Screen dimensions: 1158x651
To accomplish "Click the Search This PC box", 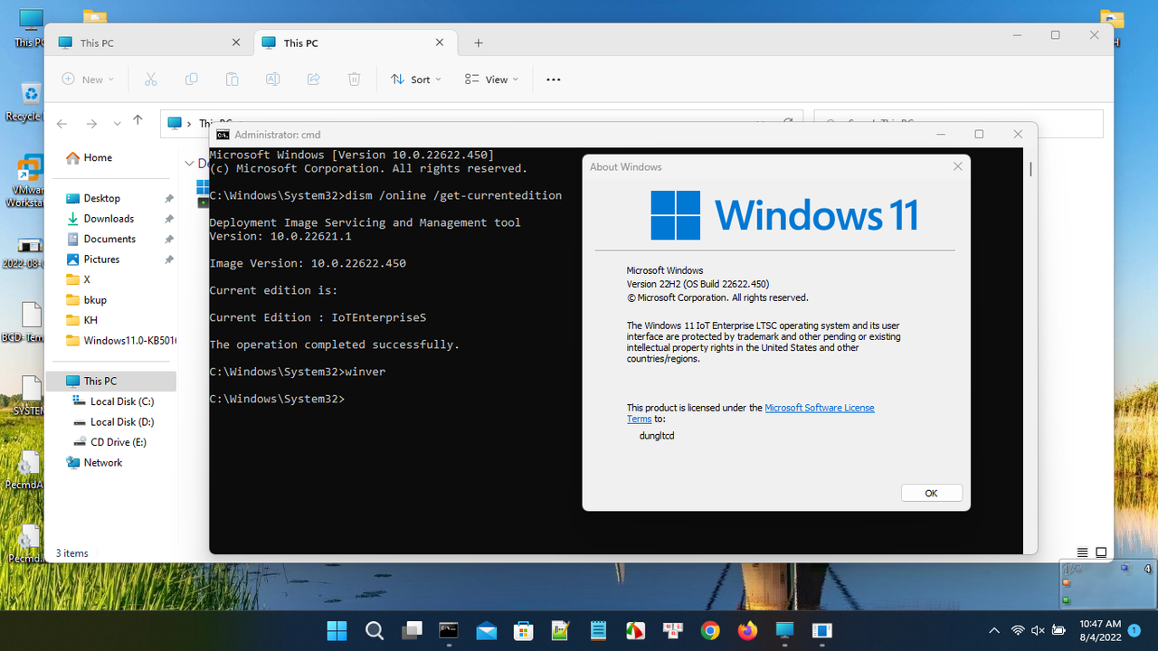I will pyautogui.click(x=958, y=124).
